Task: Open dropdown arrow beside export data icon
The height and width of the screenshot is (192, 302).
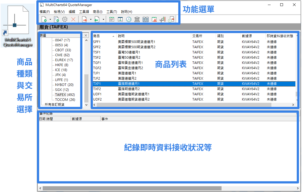Action: pos(91,20)
